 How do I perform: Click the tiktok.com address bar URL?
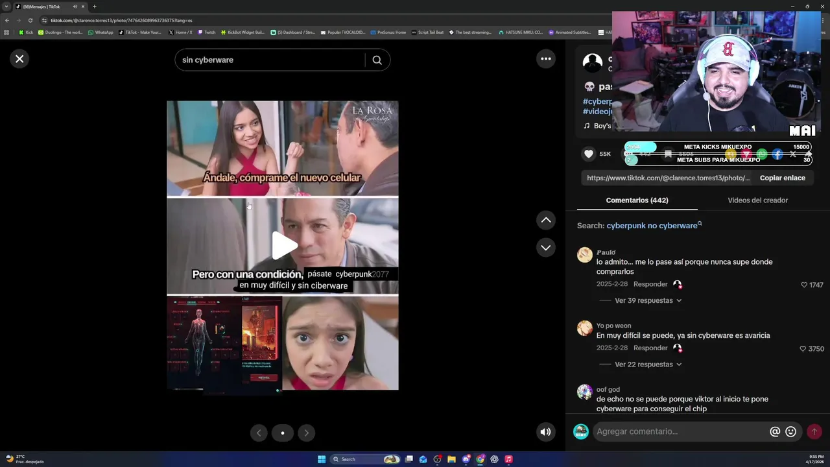click(x=121, y=20)
